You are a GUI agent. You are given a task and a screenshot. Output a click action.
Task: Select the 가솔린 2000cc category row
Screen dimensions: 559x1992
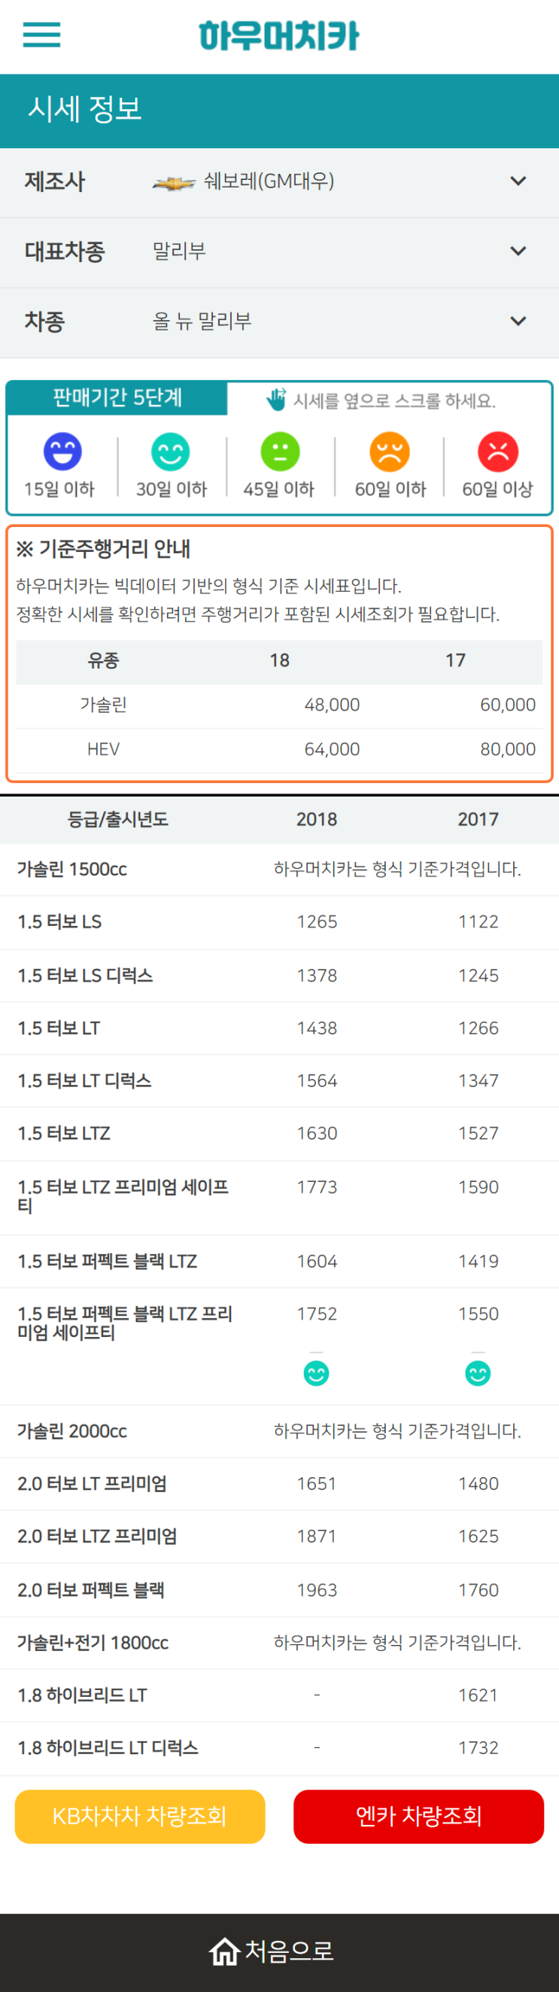[x=279, y=1430]
